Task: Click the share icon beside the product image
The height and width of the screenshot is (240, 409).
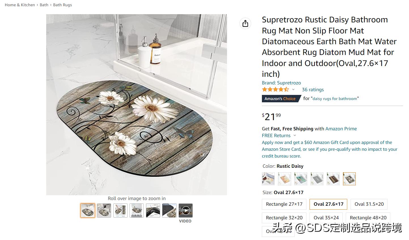Action: pyautogui.click(x=245, y=23)
